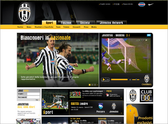Open the Giovanili submenu item

[77, 27]
